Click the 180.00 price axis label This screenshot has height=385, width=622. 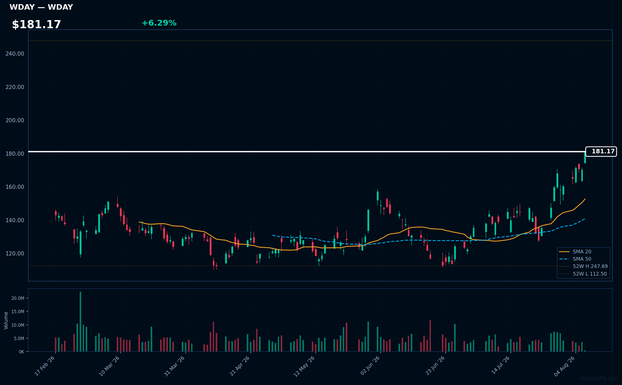15,154
